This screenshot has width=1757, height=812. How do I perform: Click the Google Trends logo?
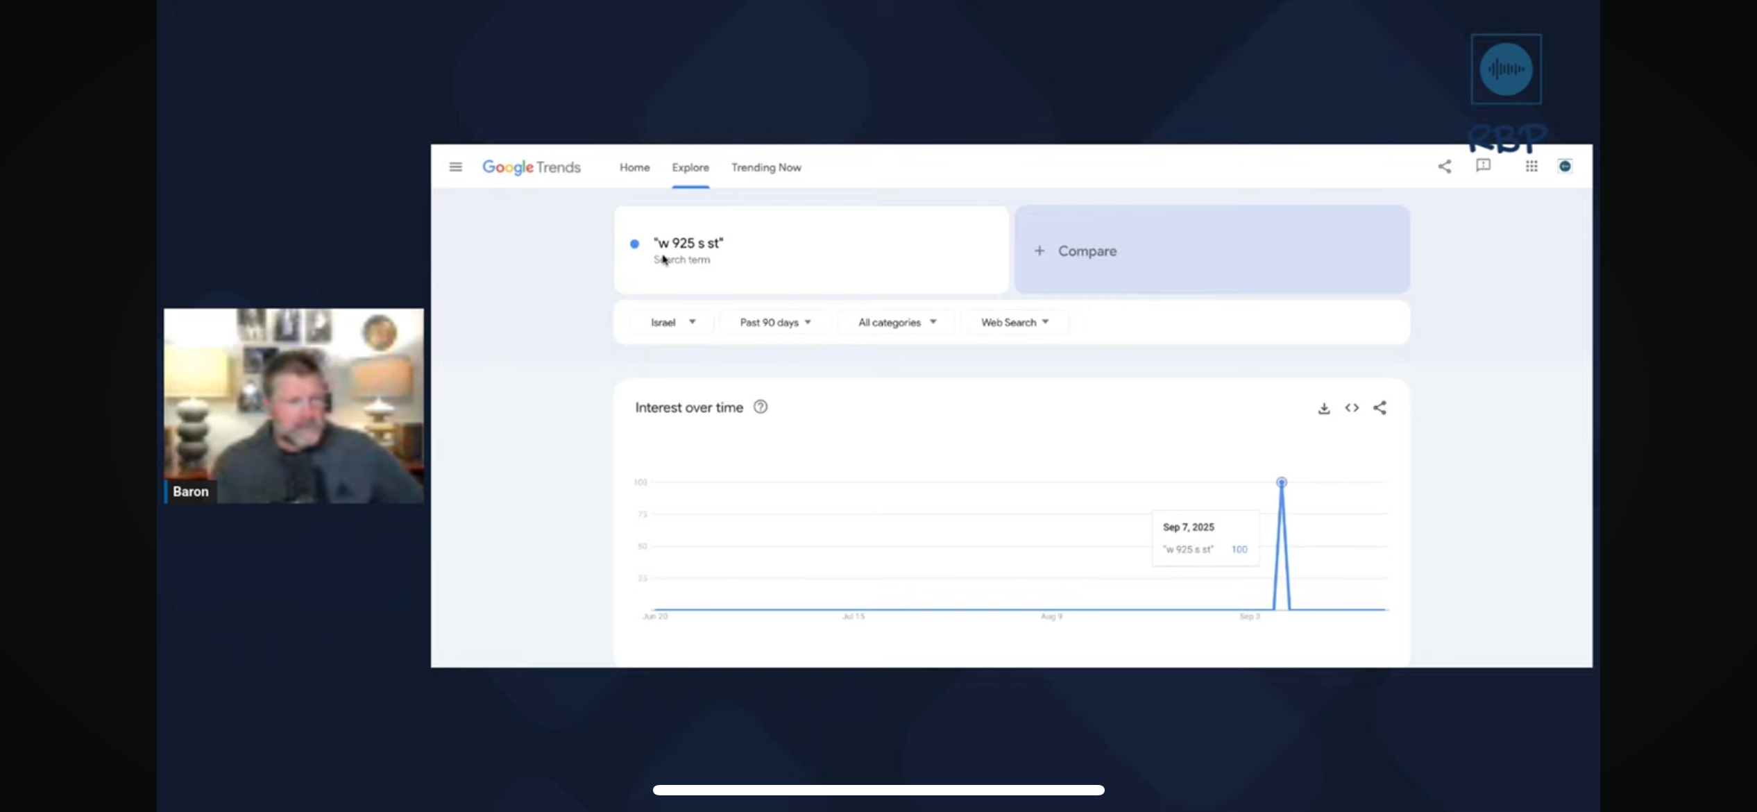tap(532, 167)
